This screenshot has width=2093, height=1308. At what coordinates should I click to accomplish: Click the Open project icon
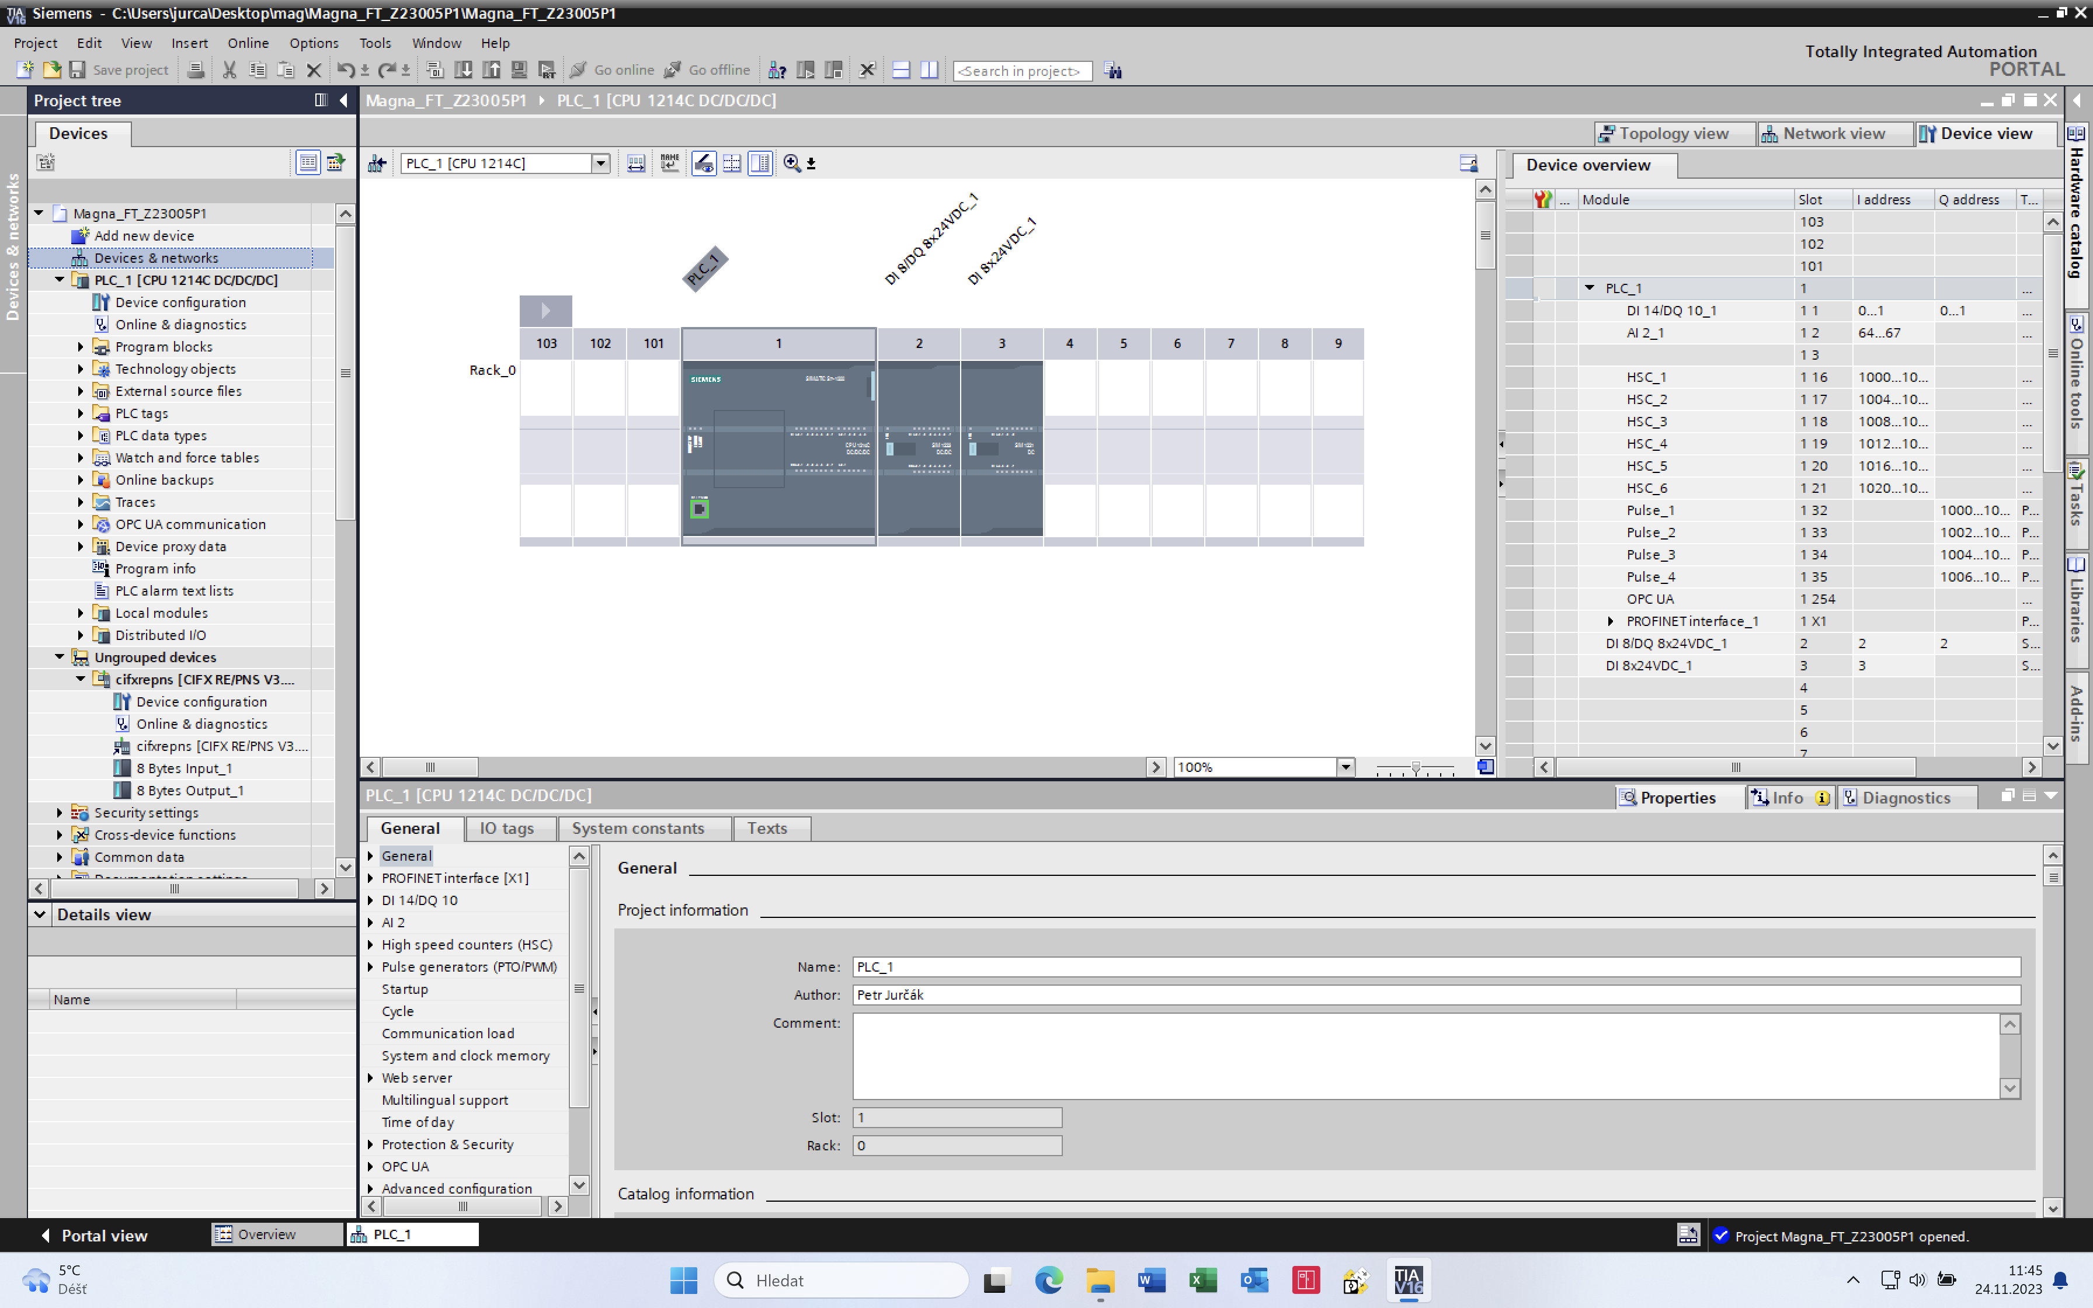click(52, 70)
